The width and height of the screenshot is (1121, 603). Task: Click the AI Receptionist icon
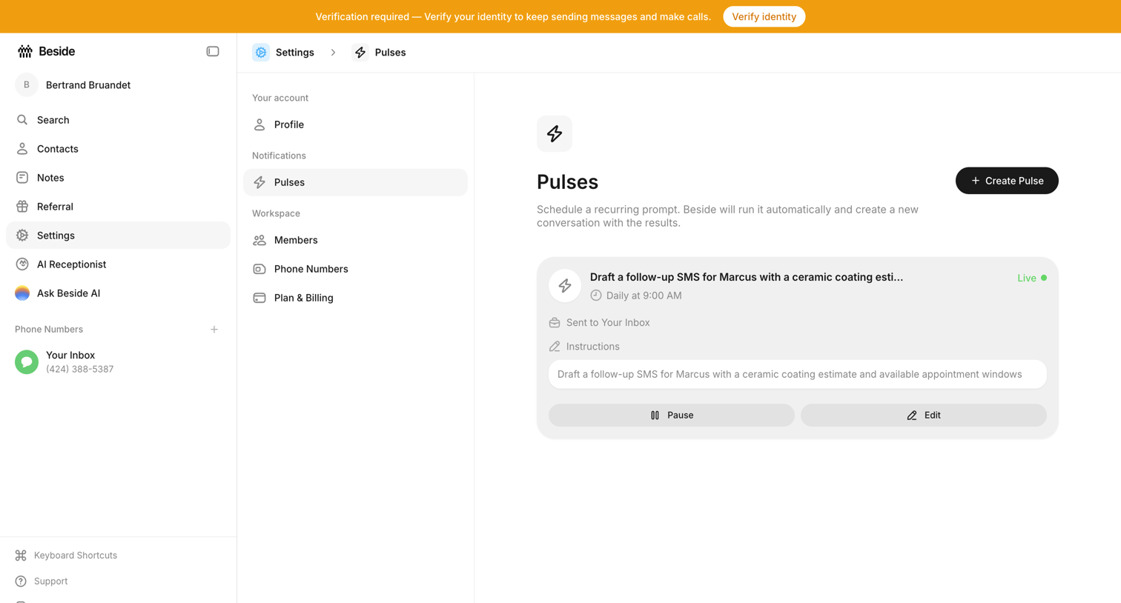coord(22,264)
